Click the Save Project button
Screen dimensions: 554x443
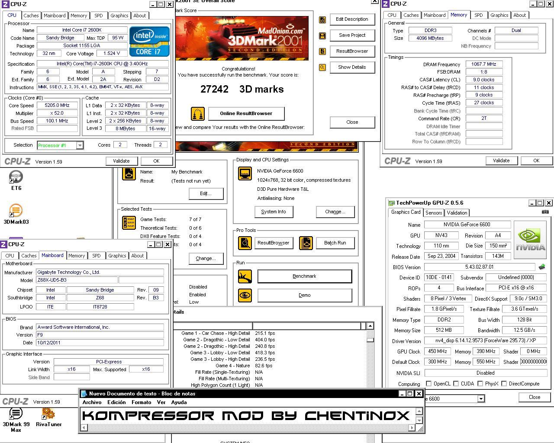352,35
